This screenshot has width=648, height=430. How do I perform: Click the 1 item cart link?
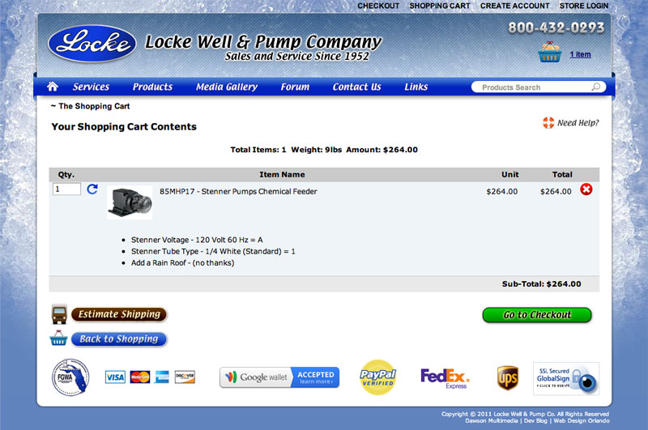580,54
